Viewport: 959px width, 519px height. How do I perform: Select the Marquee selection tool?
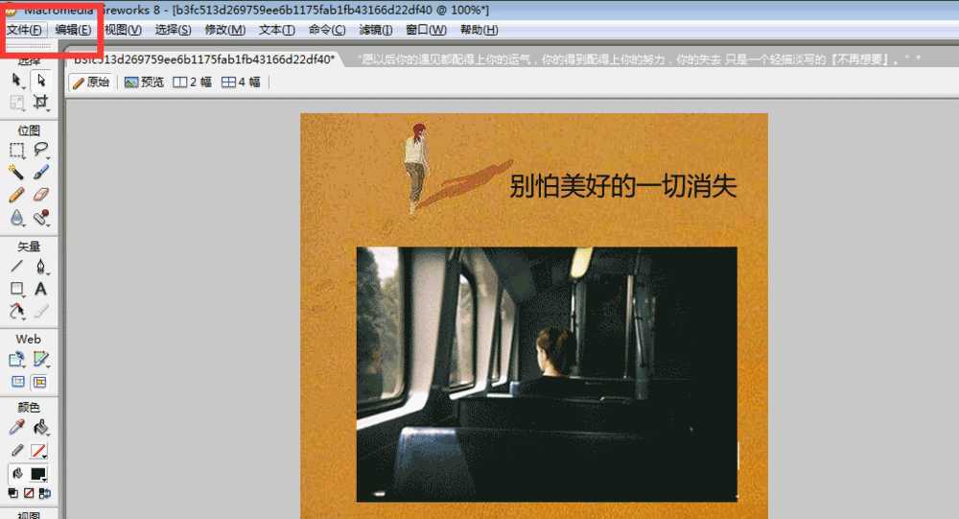(16, 150)
